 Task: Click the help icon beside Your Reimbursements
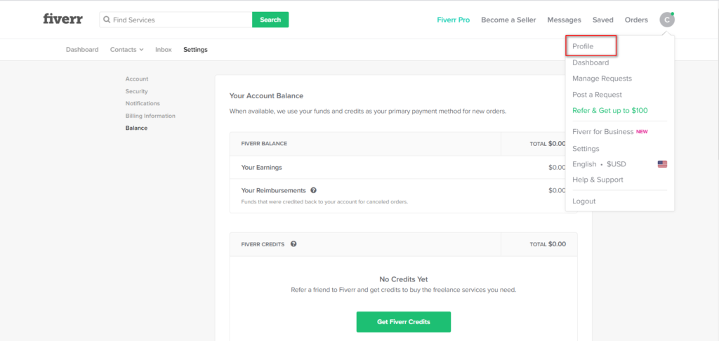313,190
